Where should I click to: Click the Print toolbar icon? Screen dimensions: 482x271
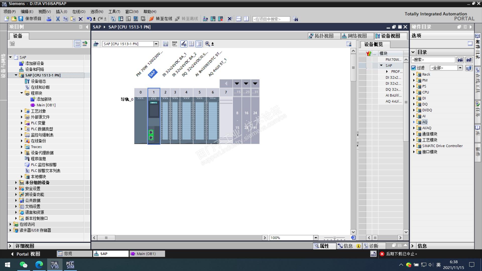(49, 19)
